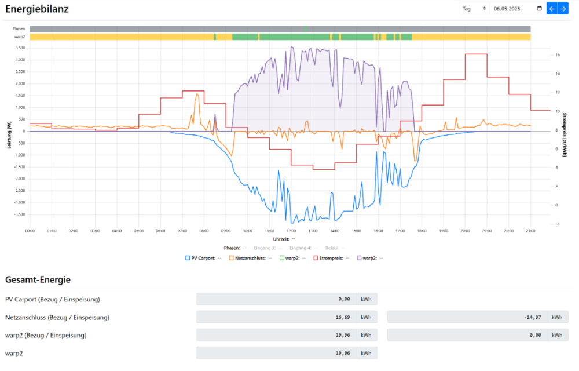Enable the Eingang 4 legend entry
579x371 pixels.
tap(301, 248)
